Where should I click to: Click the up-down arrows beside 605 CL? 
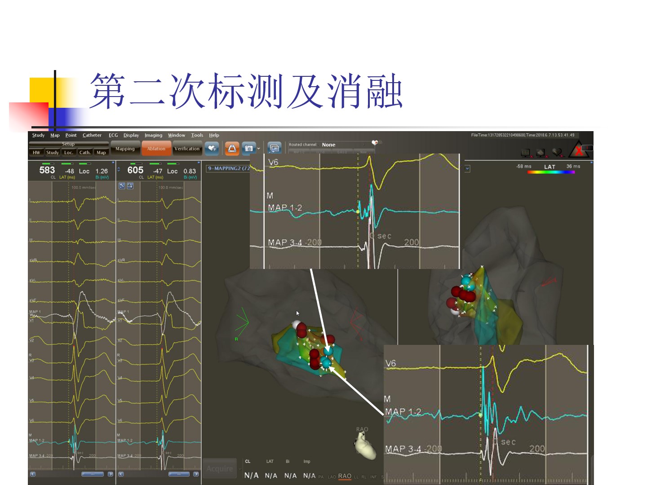pyautogui.click(x=119, y=170)
